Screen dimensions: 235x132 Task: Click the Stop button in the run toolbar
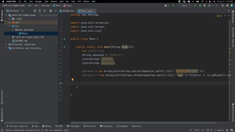coord(216,5)
